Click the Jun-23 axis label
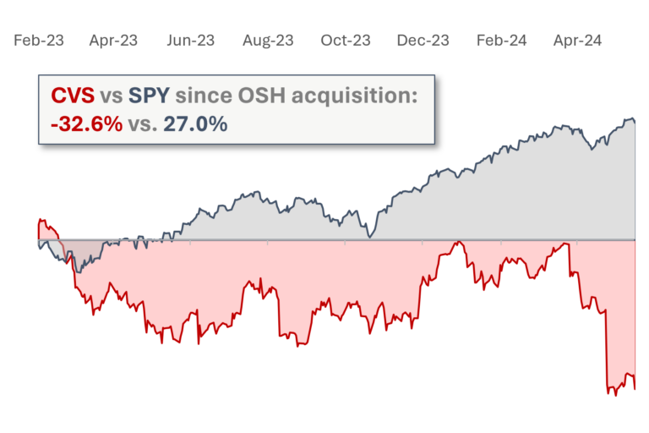Image resolution: width=649 pixels, height=433 pixels. 191,41
